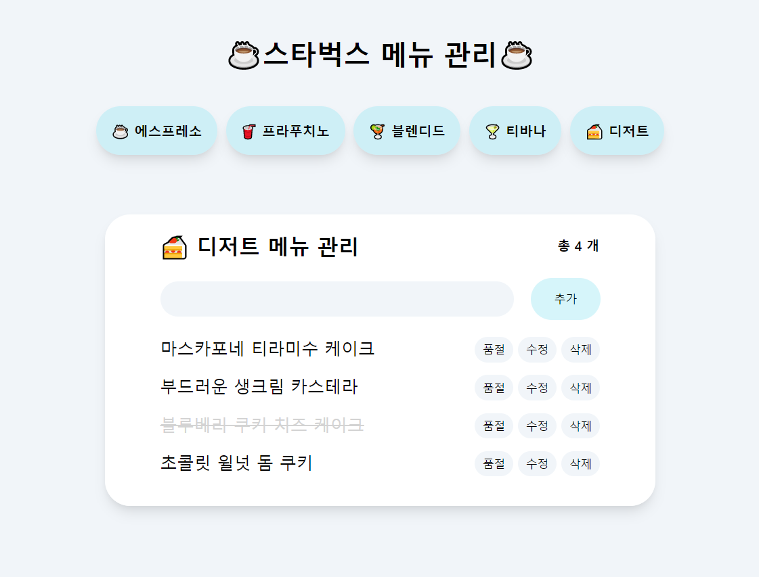
Task: Open the 티바나 category tab
Action: [x=515, y=131]
